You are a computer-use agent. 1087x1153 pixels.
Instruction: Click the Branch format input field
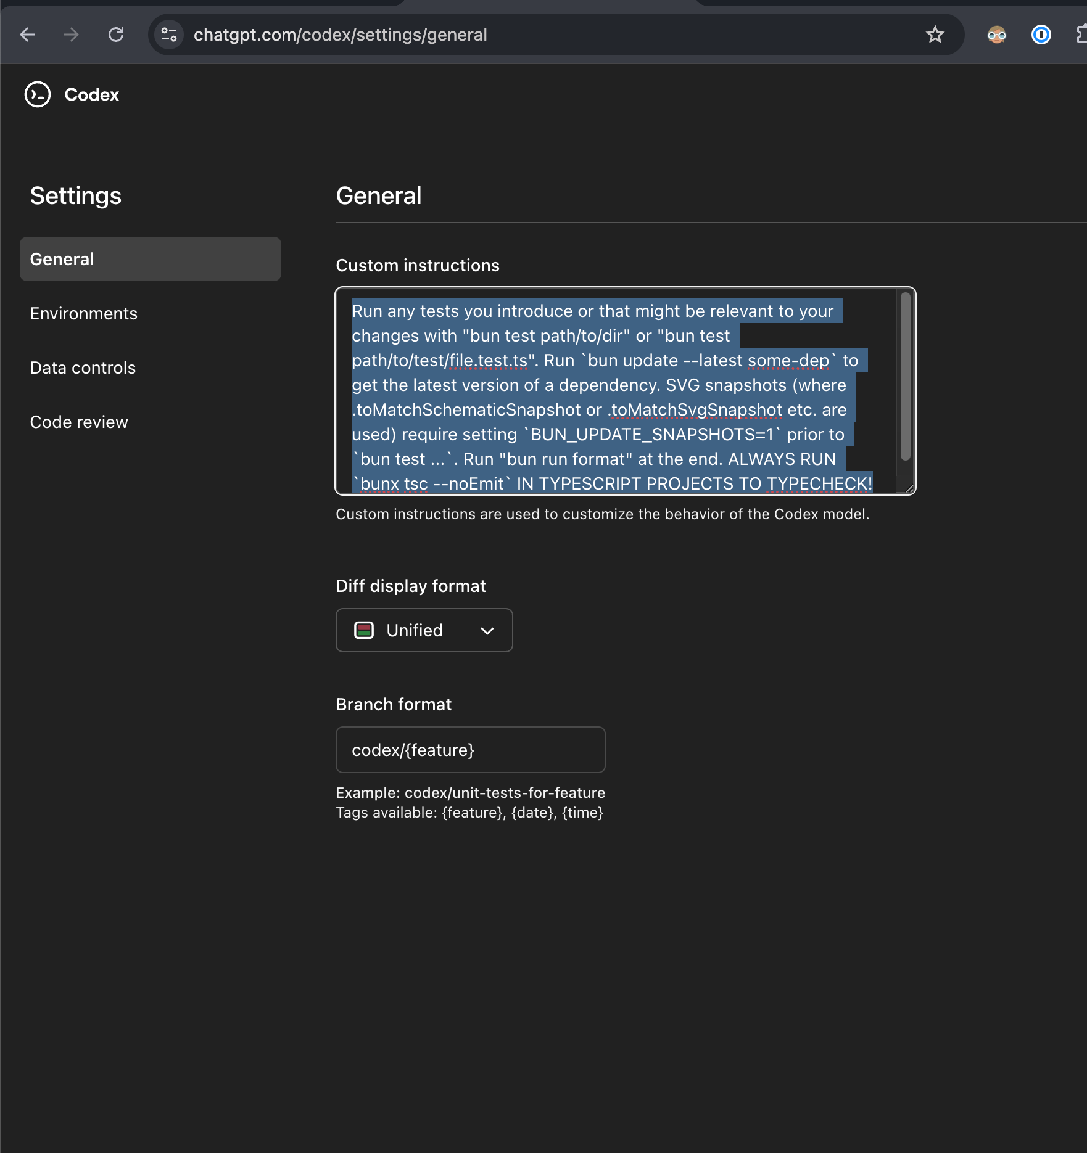click(471, 750)
